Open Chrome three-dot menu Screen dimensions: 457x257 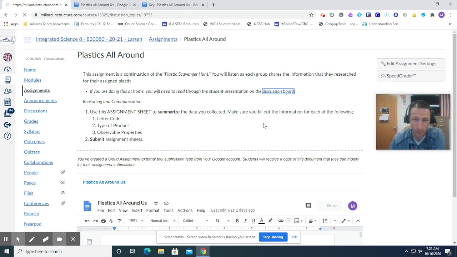(x=451, y=15)
